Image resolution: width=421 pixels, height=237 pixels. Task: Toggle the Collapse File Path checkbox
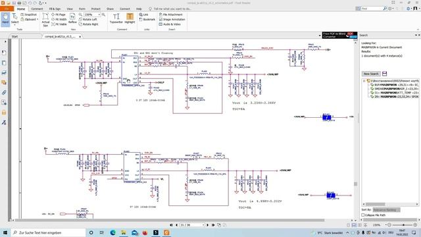tap(363, 215)
